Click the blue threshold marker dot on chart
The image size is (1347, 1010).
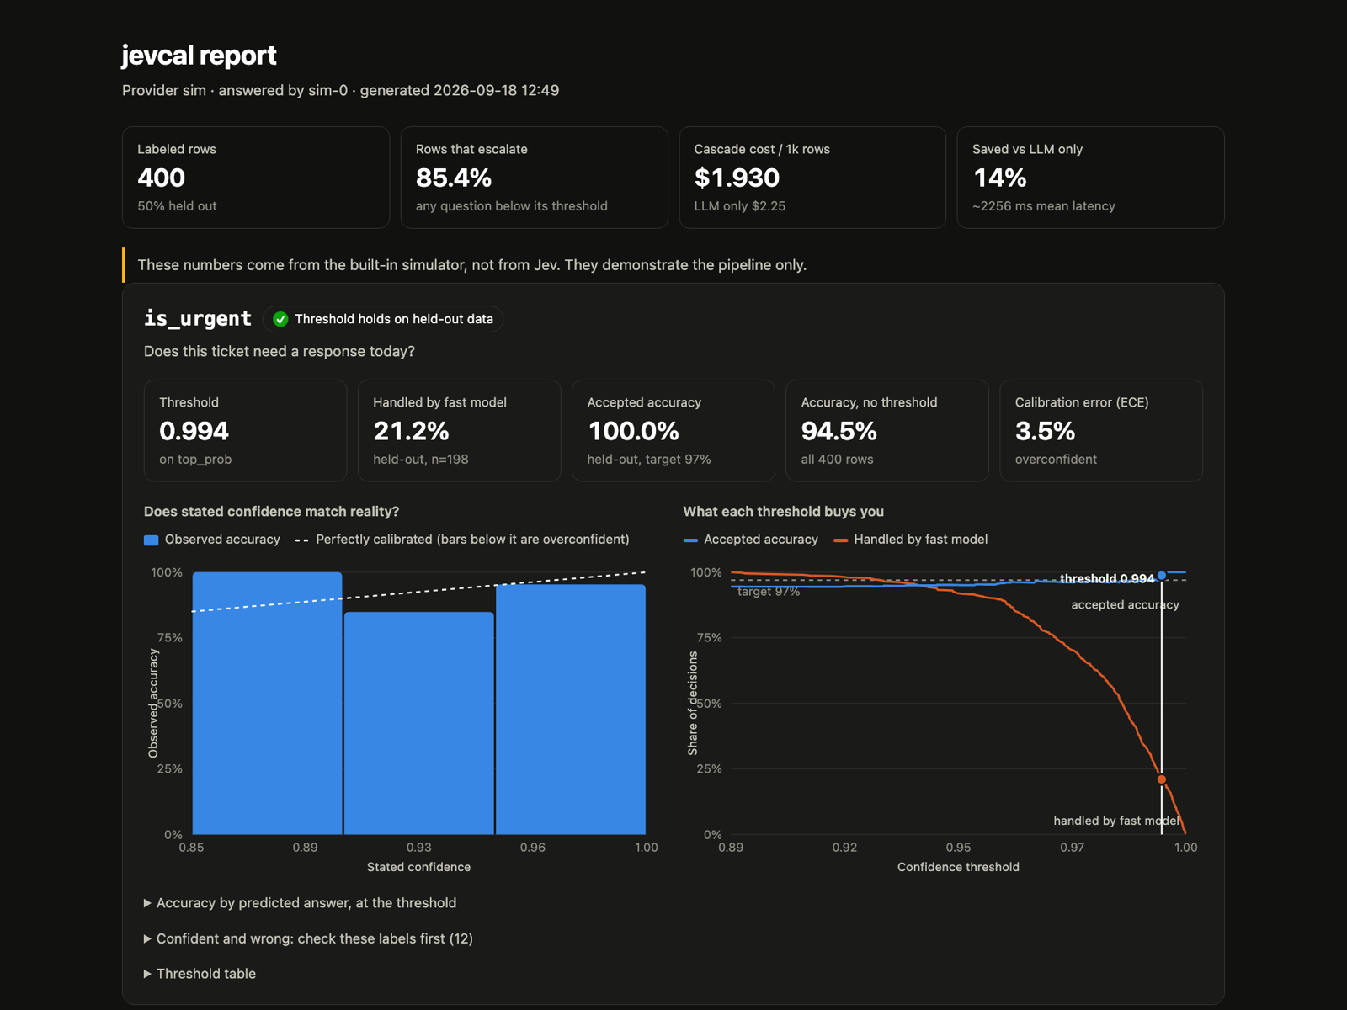1162,576
